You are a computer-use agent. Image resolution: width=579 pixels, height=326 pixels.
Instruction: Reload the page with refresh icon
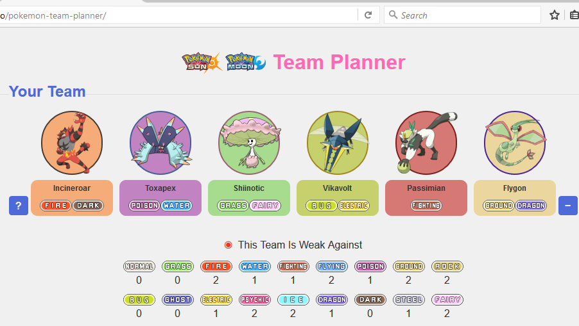coord(368,15)
